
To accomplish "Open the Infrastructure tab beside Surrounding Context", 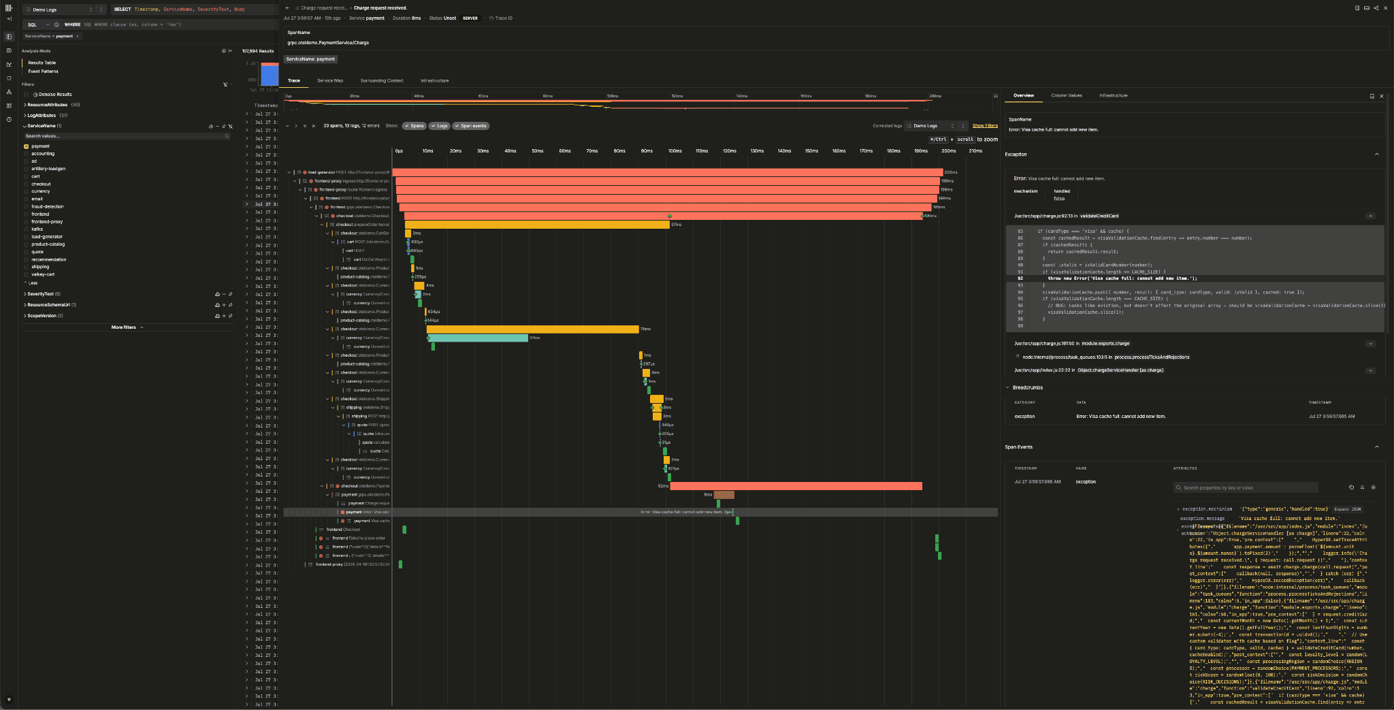I will [435, 81].
